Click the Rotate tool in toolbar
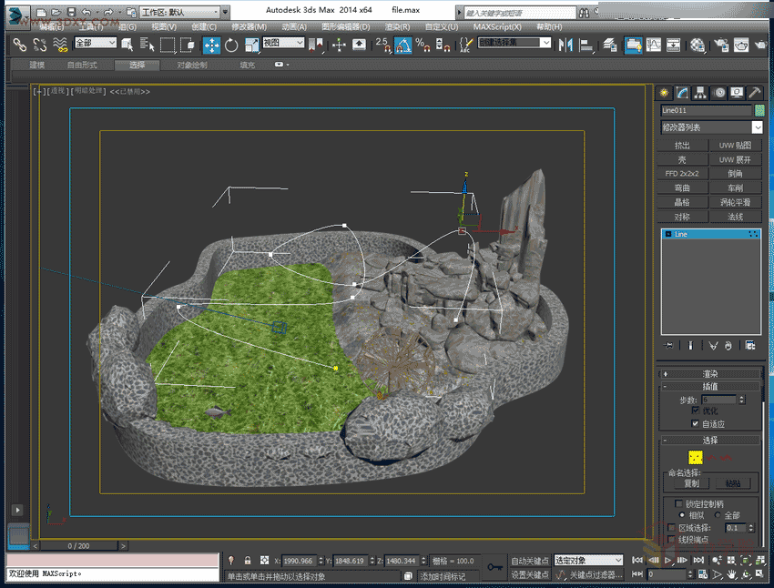The height and width of the screenshot is (588, 774). pos(231,45)
